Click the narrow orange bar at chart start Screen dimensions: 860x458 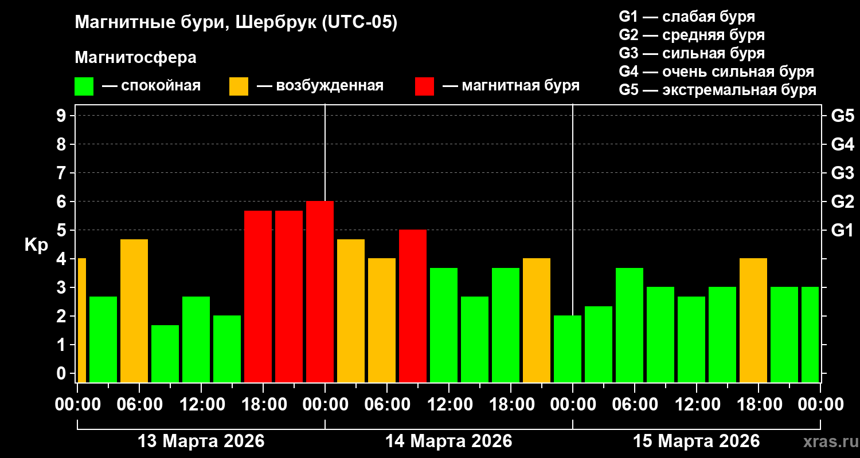(x=82, y=320)
